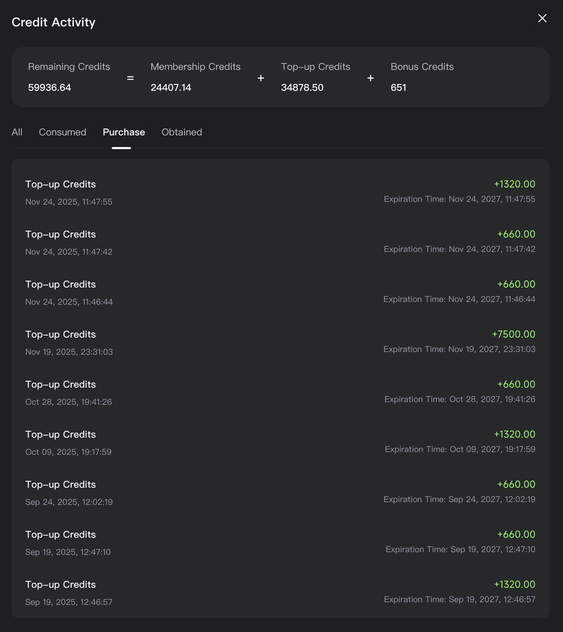Click the Top-up Credits balance 34878.50

coord(302,87)
